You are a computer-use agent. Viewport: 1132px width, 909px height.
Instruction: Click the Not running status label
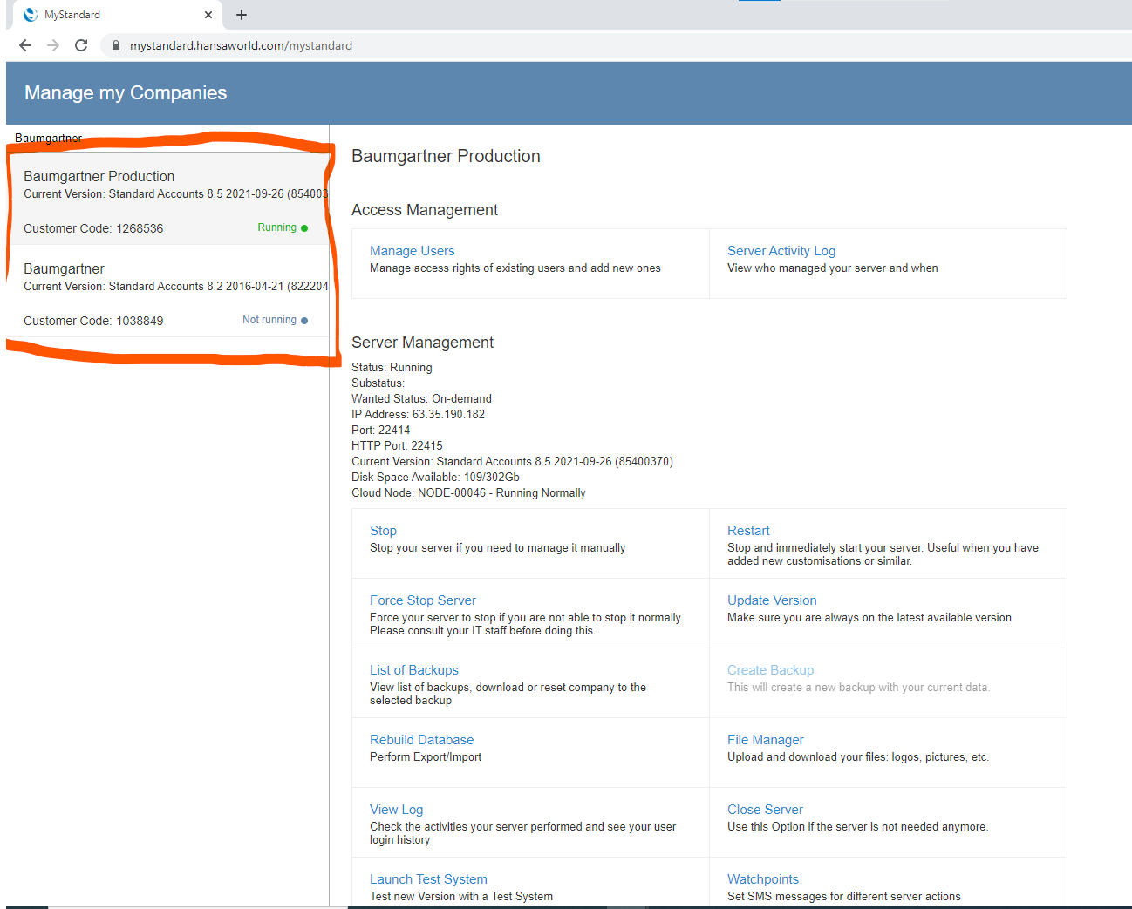[x=269, y=320]
